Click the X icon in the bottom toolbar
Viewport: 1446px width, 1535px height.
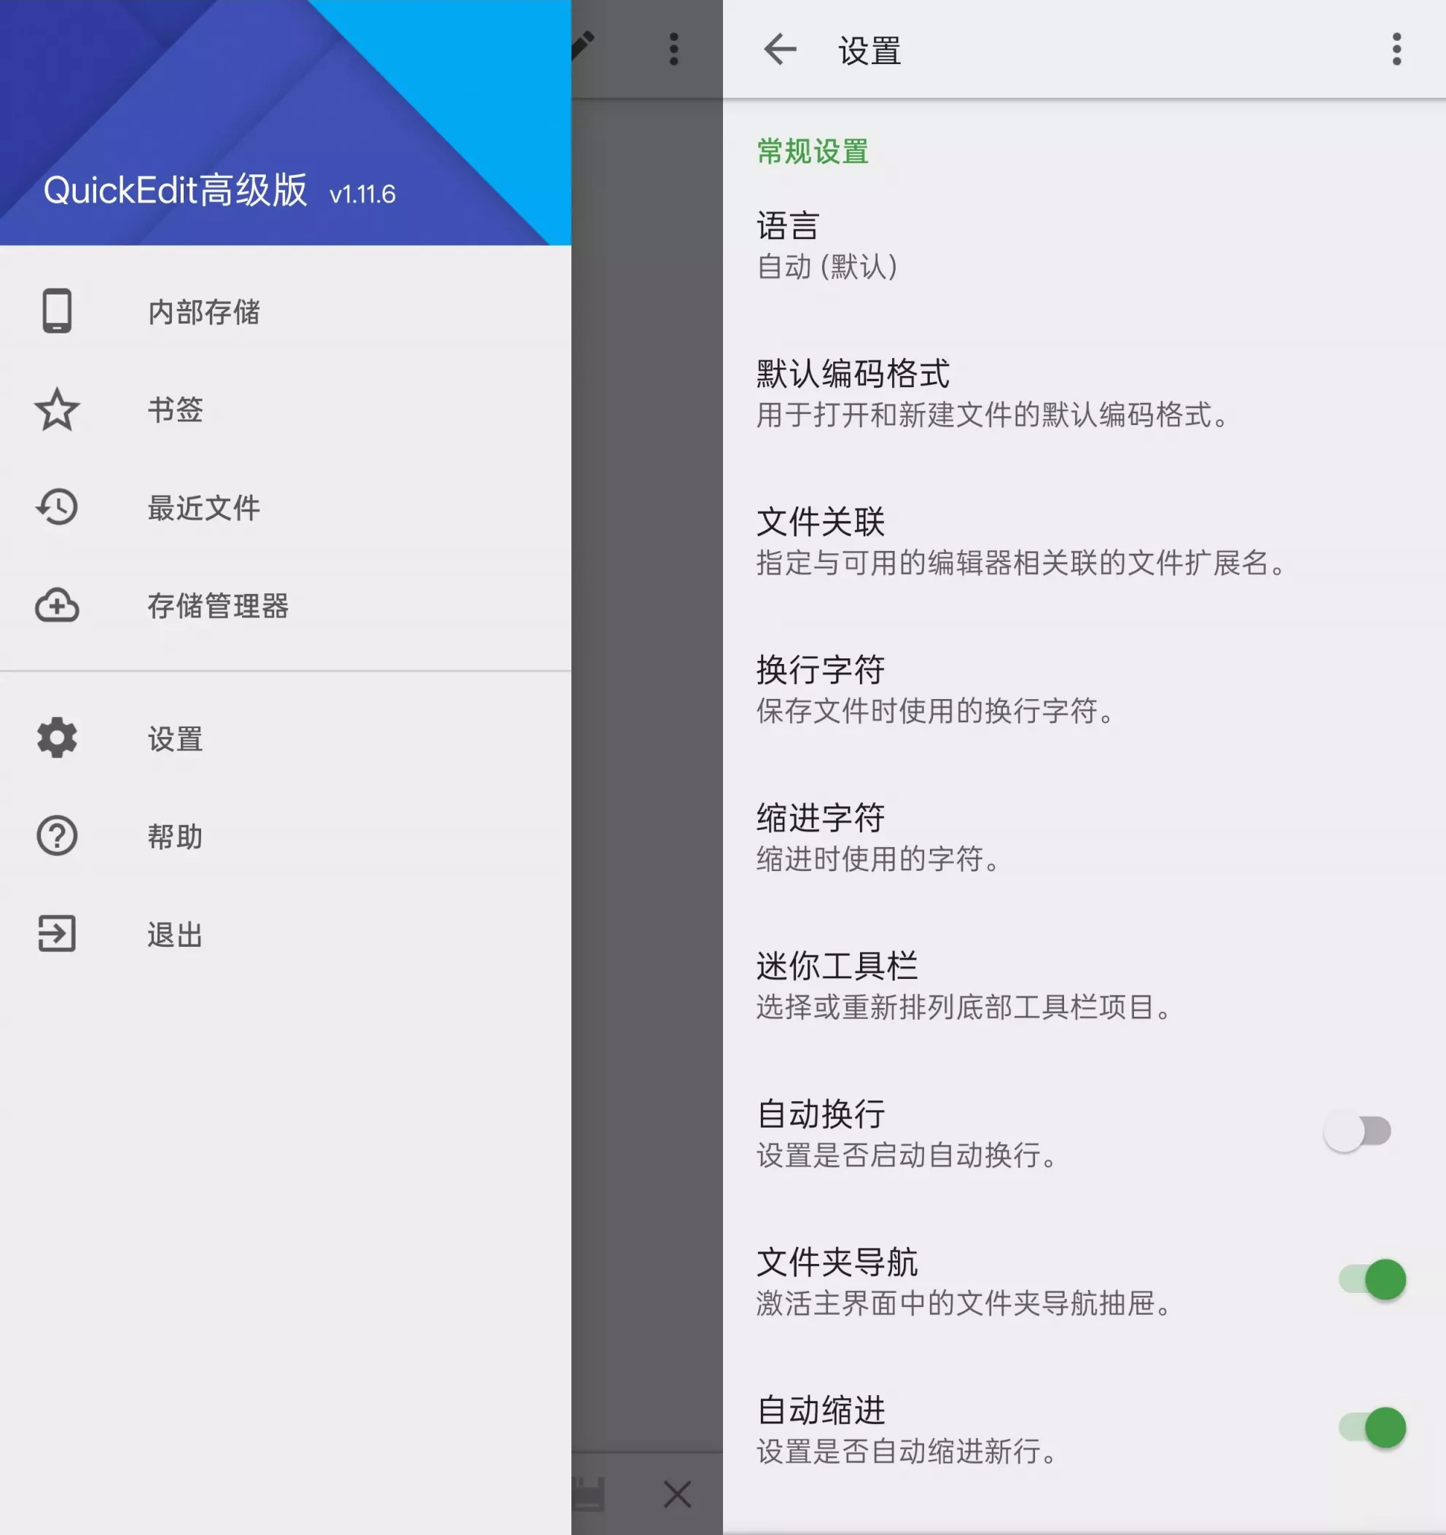(677, 1494)
